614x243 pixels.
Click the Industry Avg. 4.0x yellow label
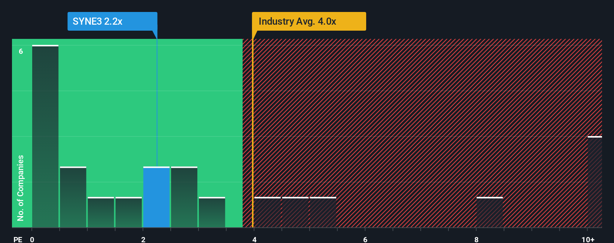tap(309, 21)
